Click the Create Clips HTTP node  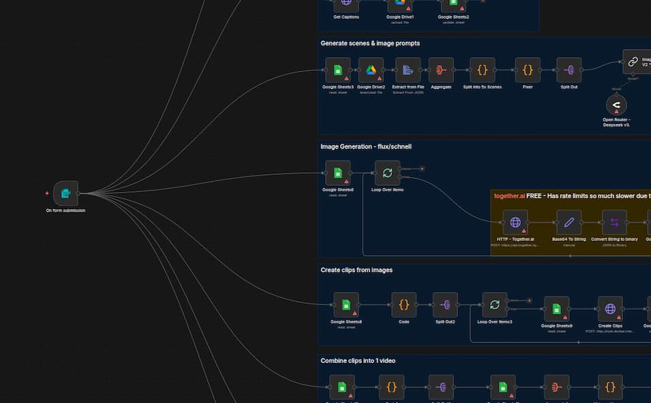click(610, 309)
